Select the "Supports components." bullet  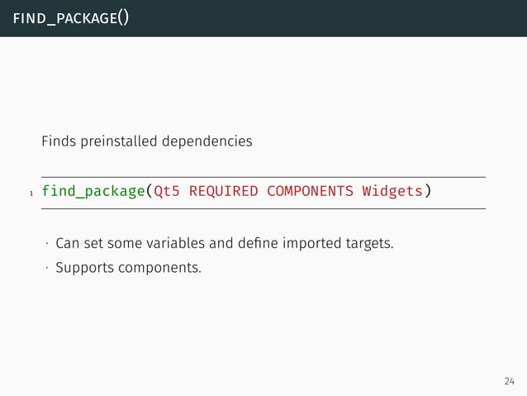128,268
